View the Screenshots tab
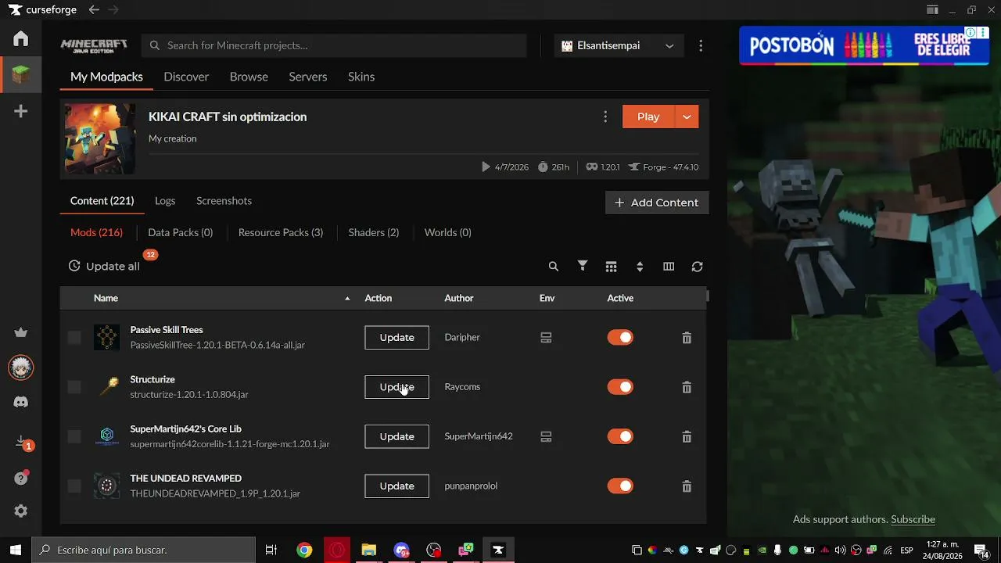This screenshot has width=1001, height=563. (x=224, y=201)
